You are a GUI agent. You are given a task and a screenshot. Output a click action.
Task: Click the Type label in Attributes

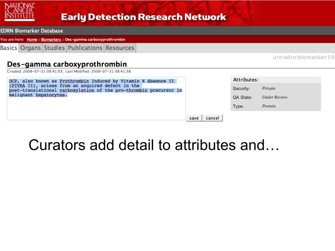238,106
